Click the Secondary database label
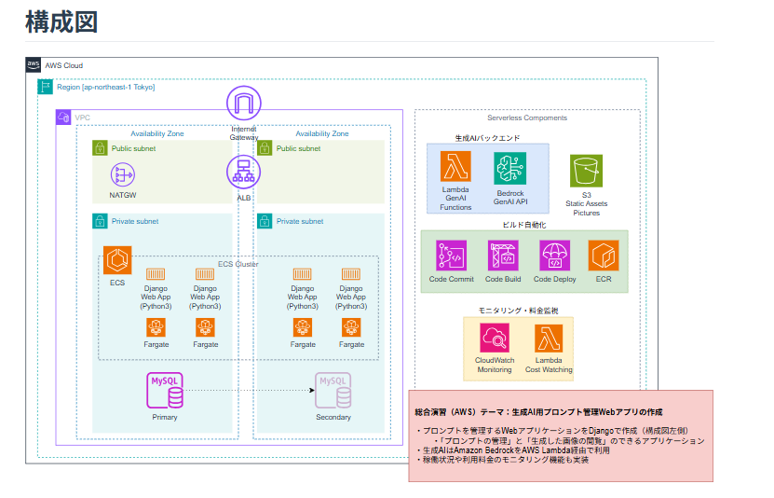 (x=333, y=417)
